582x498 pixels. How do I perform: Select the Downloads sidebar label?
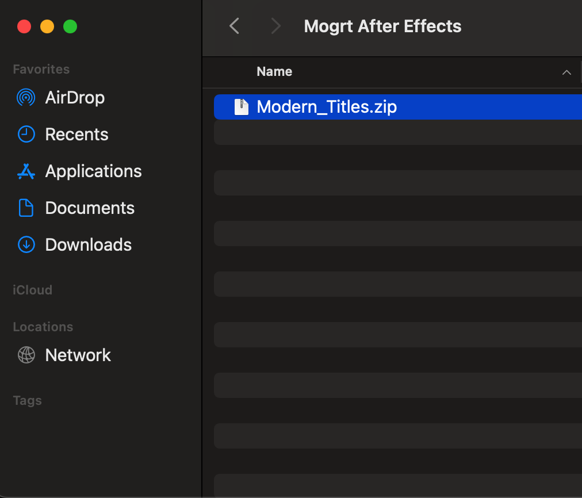click(x=88, y=245)
